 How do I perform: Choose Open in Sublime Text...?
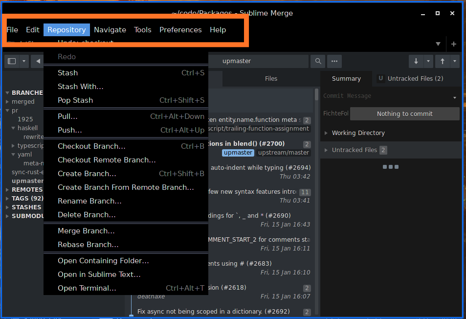[x=126, y=274]
